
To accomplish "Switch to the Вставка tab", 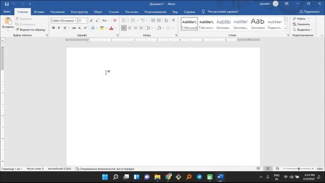I will 39,12.
